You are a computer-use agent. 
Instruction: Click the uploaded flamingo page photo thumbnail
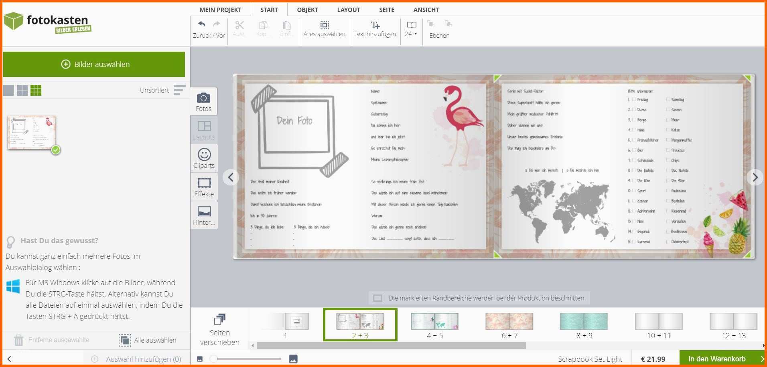[32, 133]
